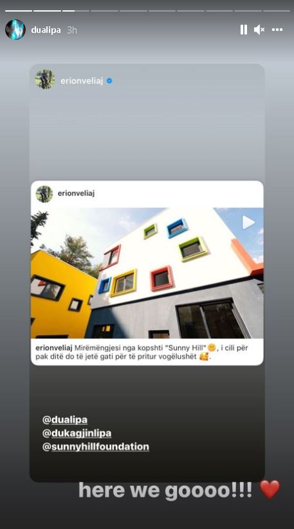This screenshot has height=529, width=294.
Task: Open the colorful building video thumbnail
Action: point(147,273)
